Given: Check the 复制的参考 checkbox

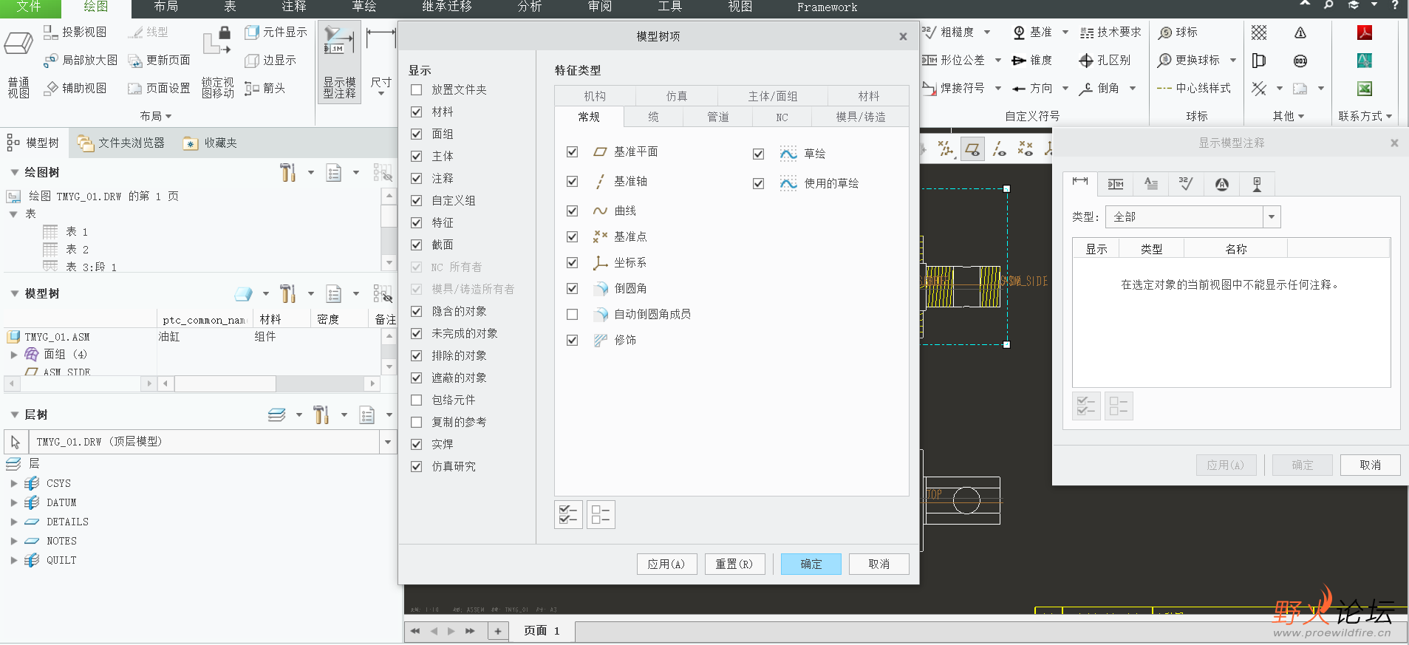Looking at the screenshot, I should coord(417,422).
